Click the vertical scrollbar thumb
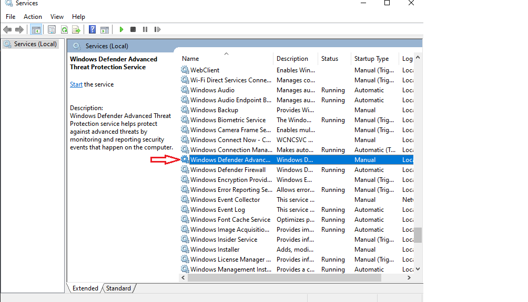The width and height of the screenshot is (528, 302). click(x=418, y=235)
